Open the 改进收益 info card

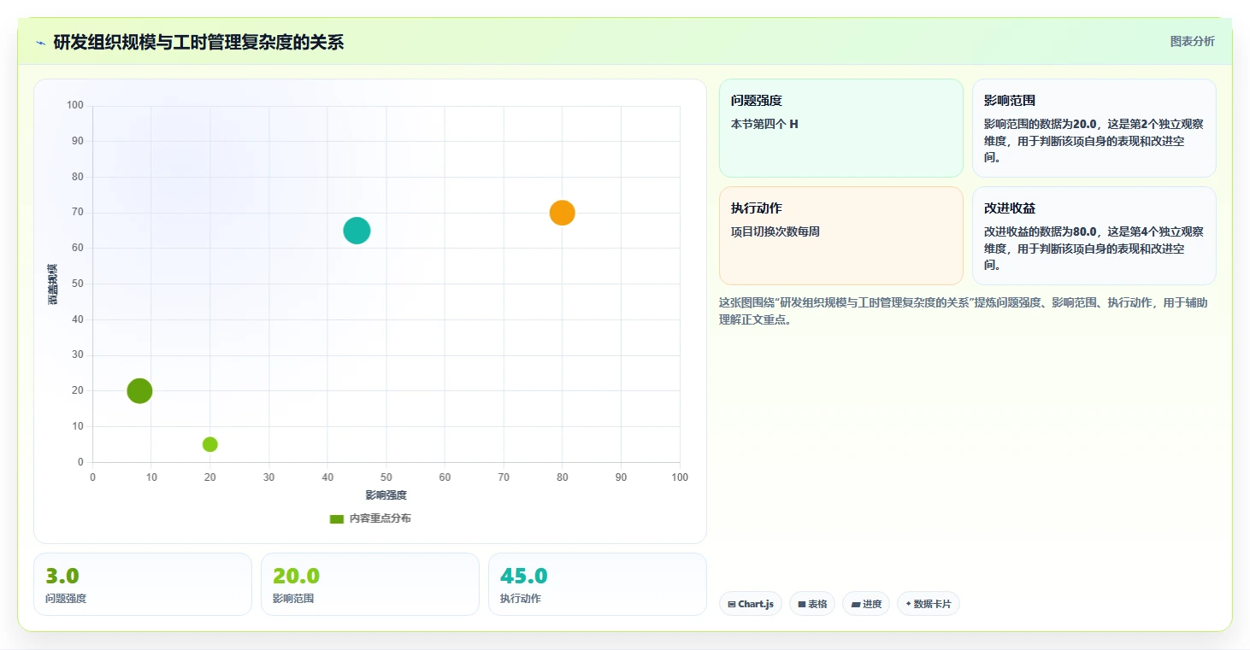click(x=1094, y=236)
